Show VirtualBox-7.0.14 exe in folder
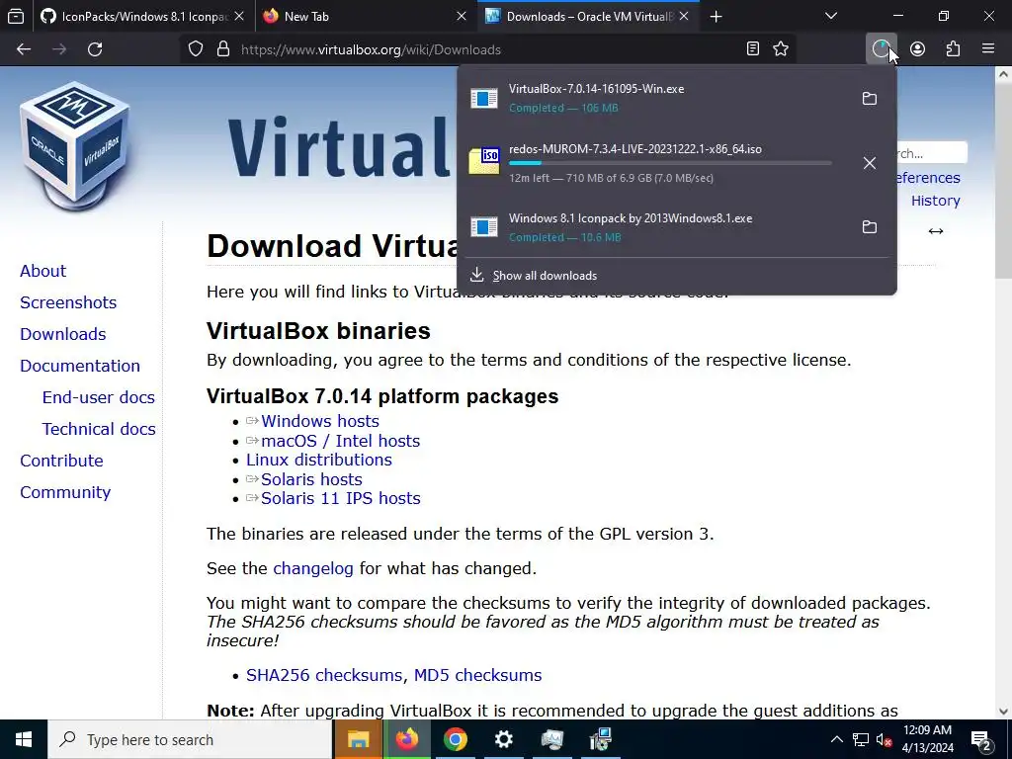 870,98
